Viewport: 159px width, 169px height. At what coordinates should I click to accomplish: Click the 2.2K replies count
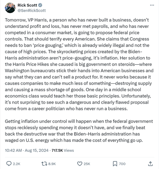(x=17, y=164)
